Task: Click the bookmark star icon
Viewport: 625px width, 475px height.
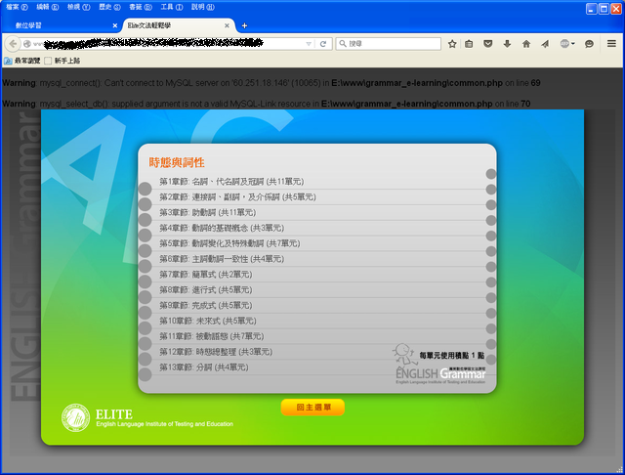Action: (452, 44)
